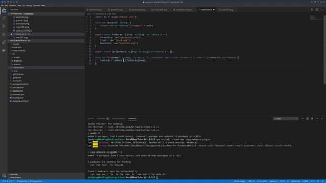This screenshot has height=183, width=326.
Task: Switch to the Output panel tab
Action: tap(91, 119)
